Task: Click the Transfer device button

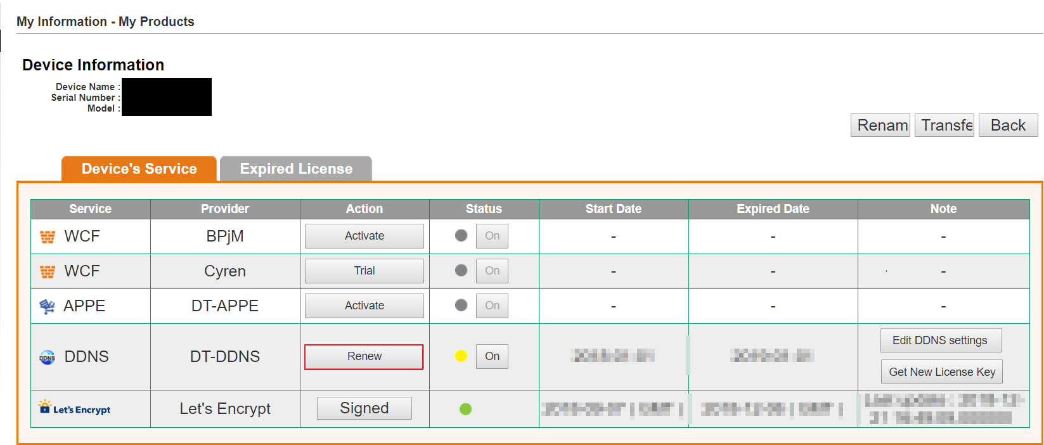Action: pyautogui.click(x=944, y=126)
